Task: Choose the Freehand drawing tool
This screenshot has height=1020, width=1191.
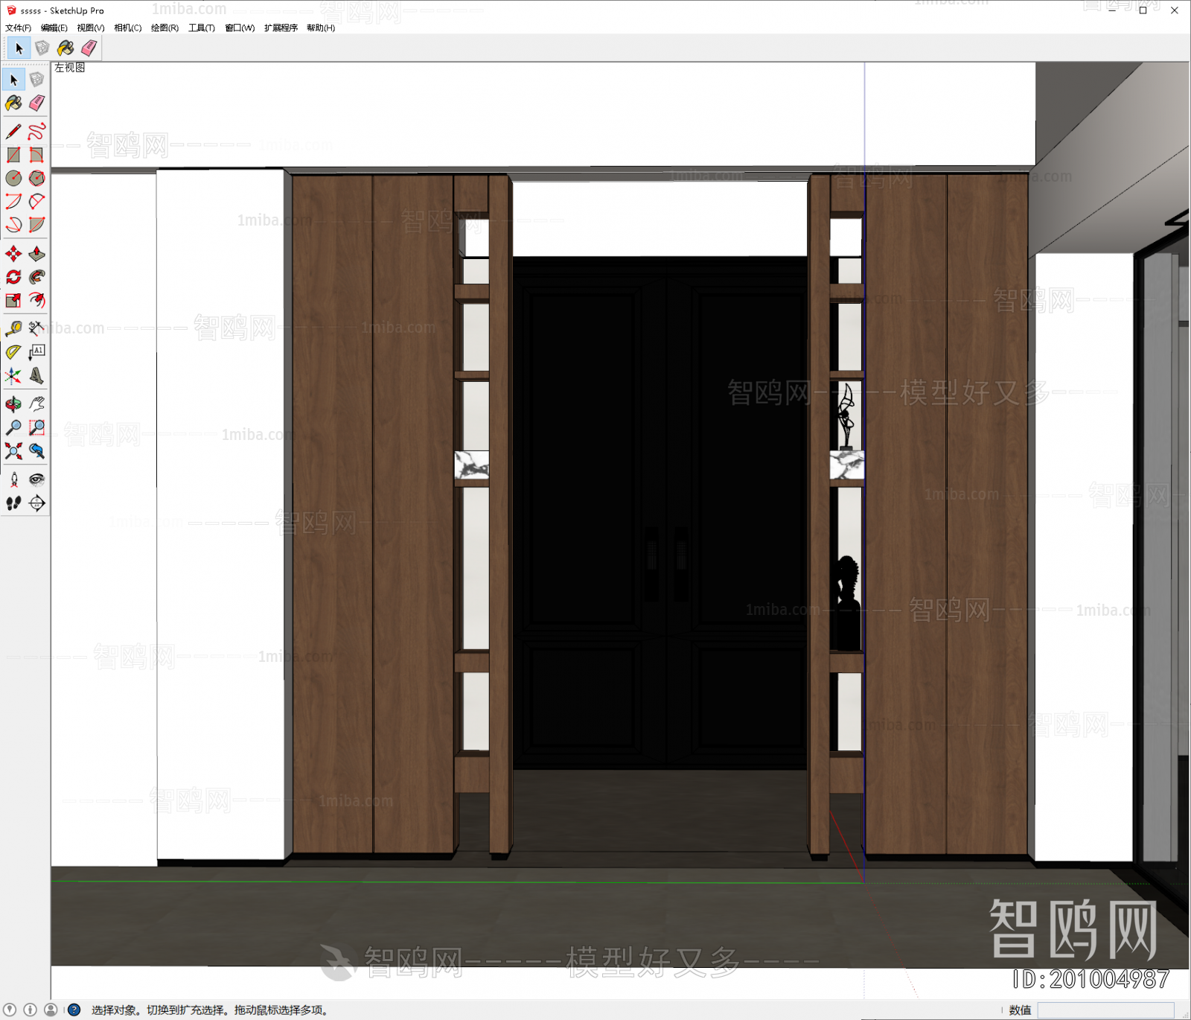Action: 36,132
